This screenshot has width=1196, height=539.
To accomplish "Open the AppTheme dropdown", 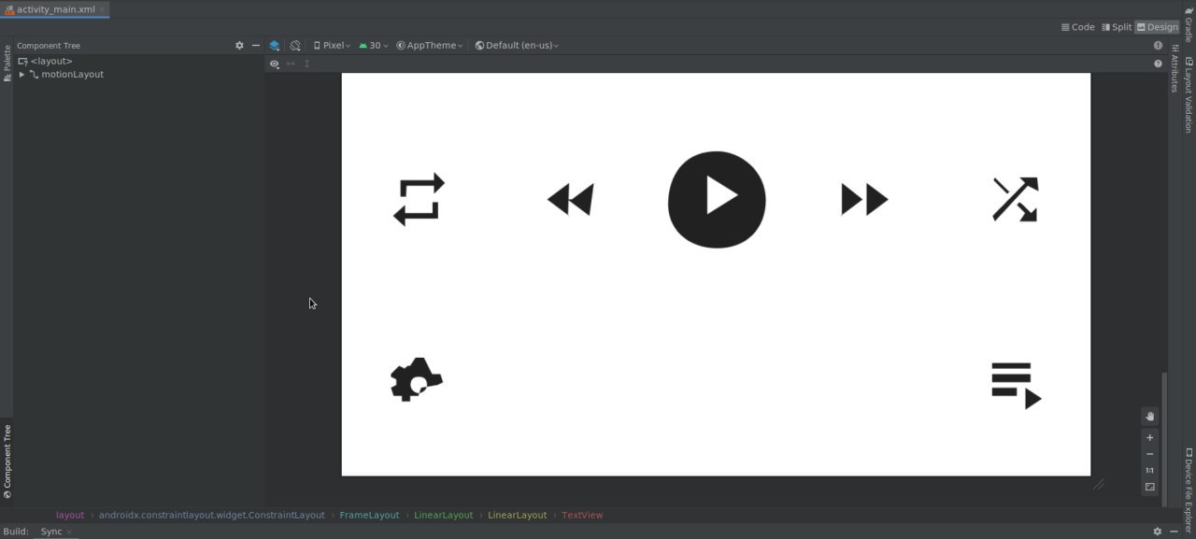I will click(430, 45).
